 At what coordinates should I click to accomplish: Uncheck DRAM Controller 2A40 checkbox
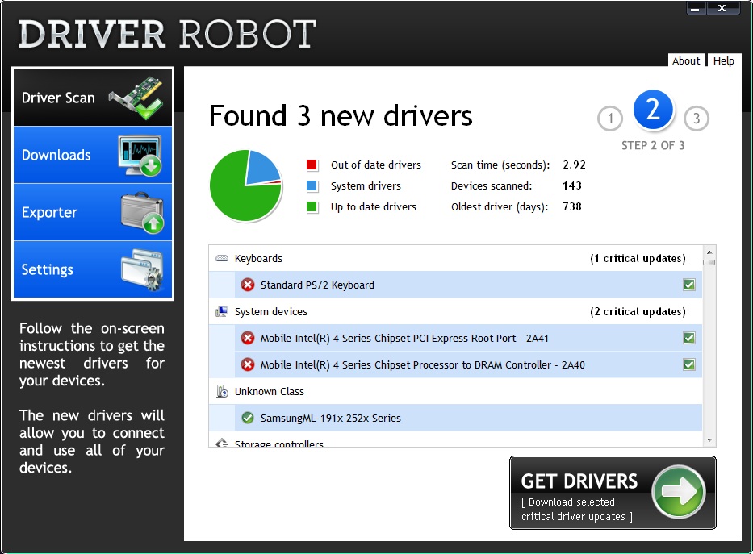pyautogui.click(x=689, y=365)
